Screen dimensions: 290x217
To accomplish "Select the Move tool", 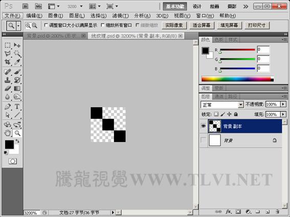I will coord(17,45).
